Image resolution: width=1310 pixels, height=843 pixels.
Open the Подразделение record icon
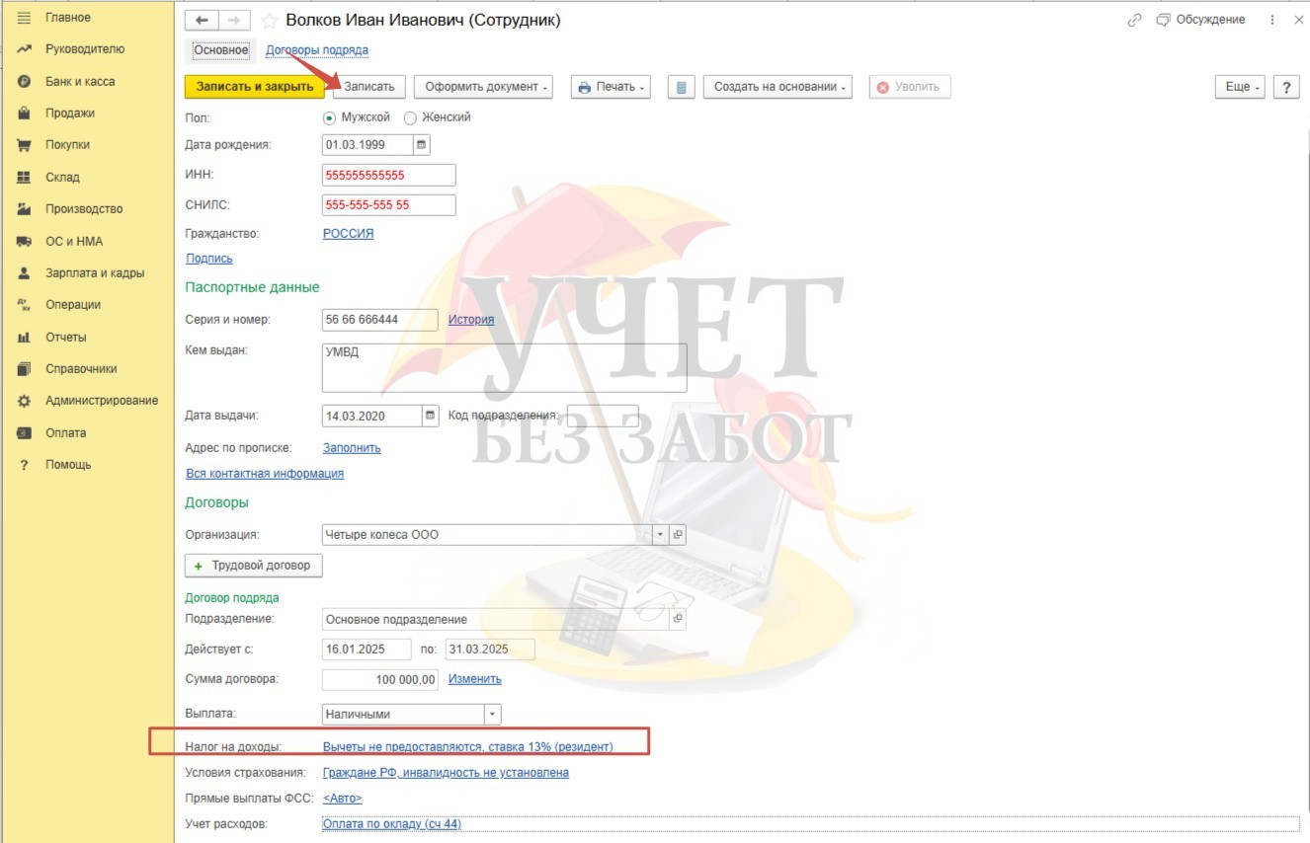coord(678,619)
